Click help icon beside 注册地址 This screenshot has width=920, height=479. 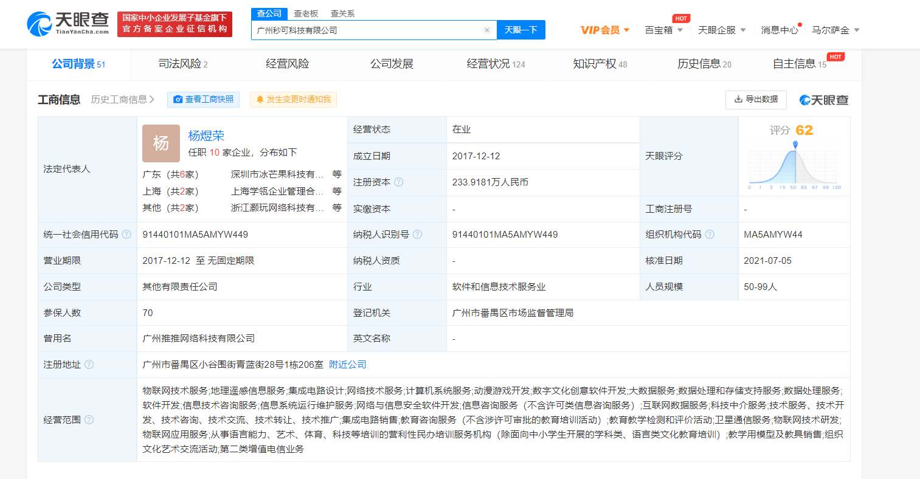(89, 365)
